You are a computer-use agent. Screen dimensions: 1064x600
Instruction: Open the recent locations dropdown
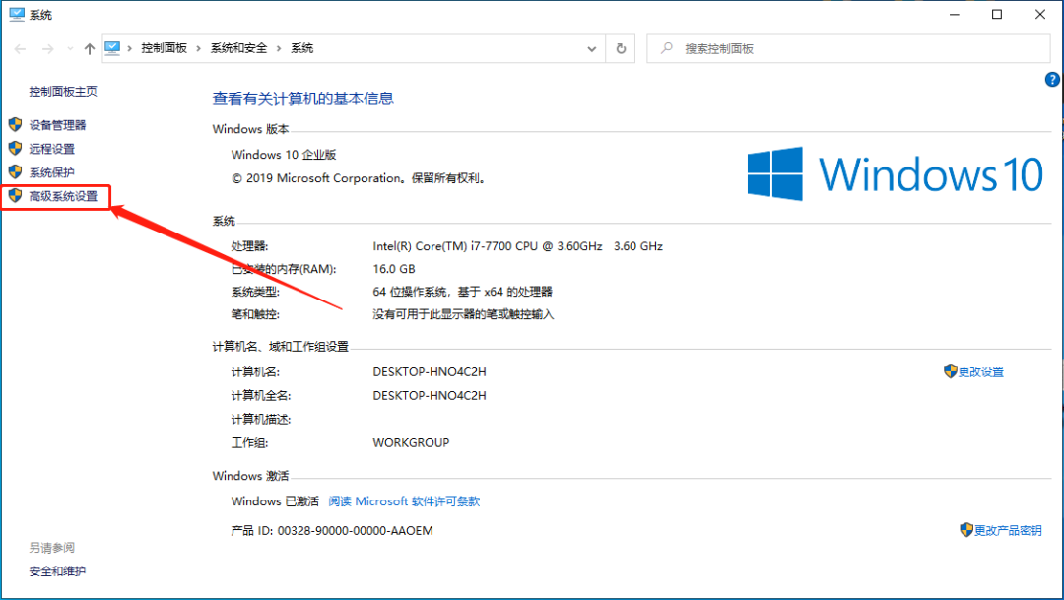coord(70,49)
